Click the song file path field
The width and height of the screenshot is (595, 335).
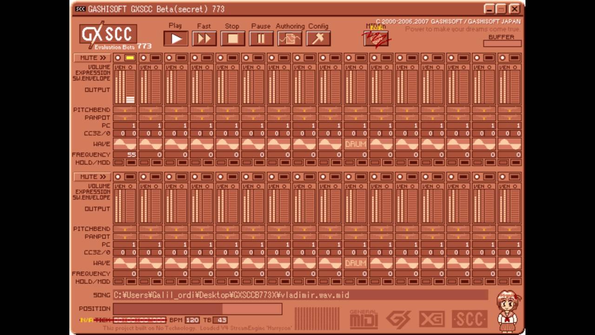pyautogui.click(x=300, y=295)
